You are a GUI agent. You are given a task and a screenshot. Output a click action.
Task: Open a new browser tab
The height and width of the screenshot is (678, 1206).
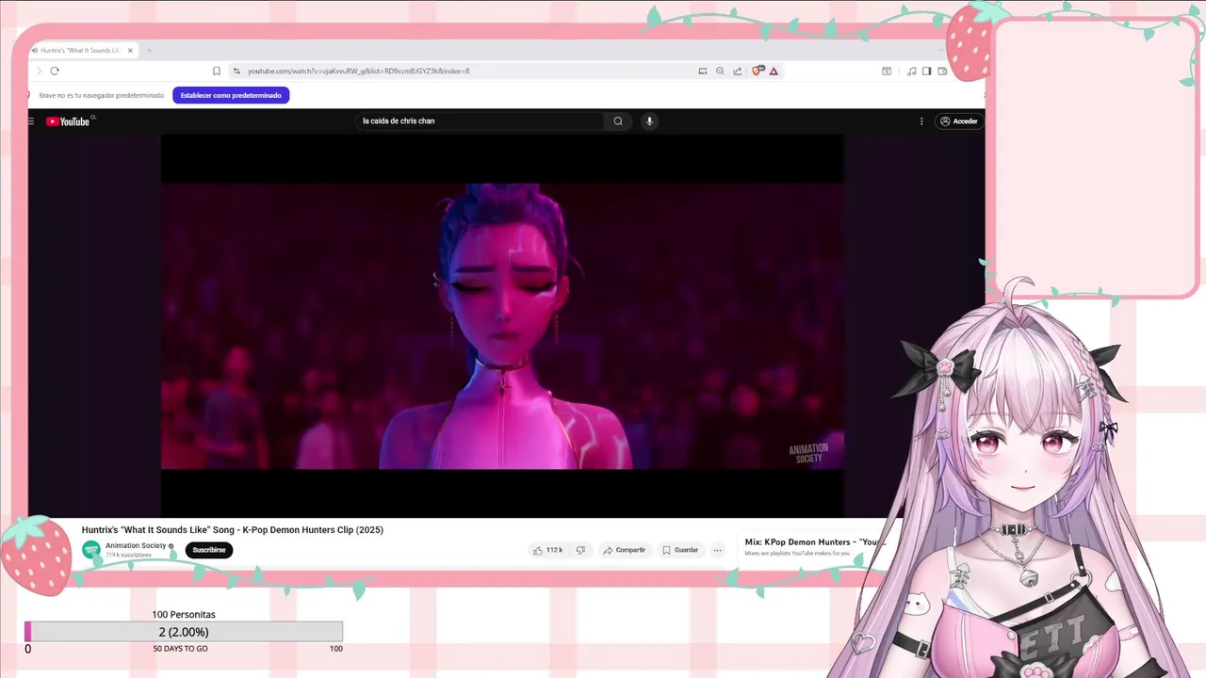coord(150,50)
